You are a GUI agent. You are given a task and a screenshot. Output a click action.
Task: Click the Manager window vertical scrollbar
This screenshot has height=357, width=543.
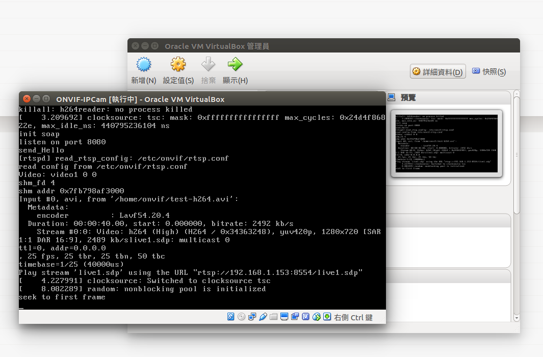[516, 155]
